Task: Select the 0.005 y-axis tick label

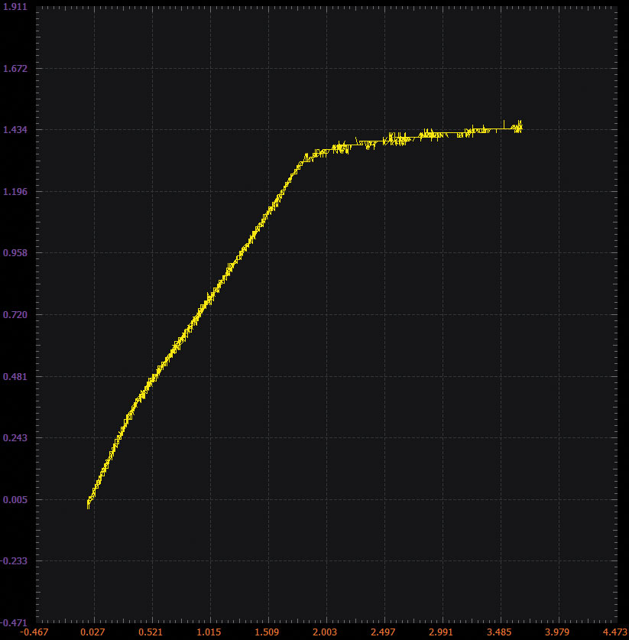Action: pos(15,500)
